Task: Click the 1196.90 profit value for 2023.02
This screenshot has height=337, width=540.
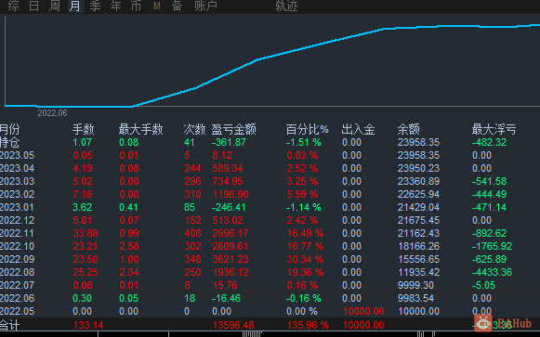Action: pyautogui.click(x=230, y=194)
